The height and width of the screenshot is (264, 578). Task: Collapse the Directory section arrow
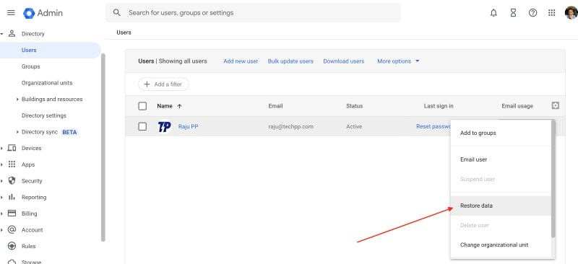coord(2,34)
